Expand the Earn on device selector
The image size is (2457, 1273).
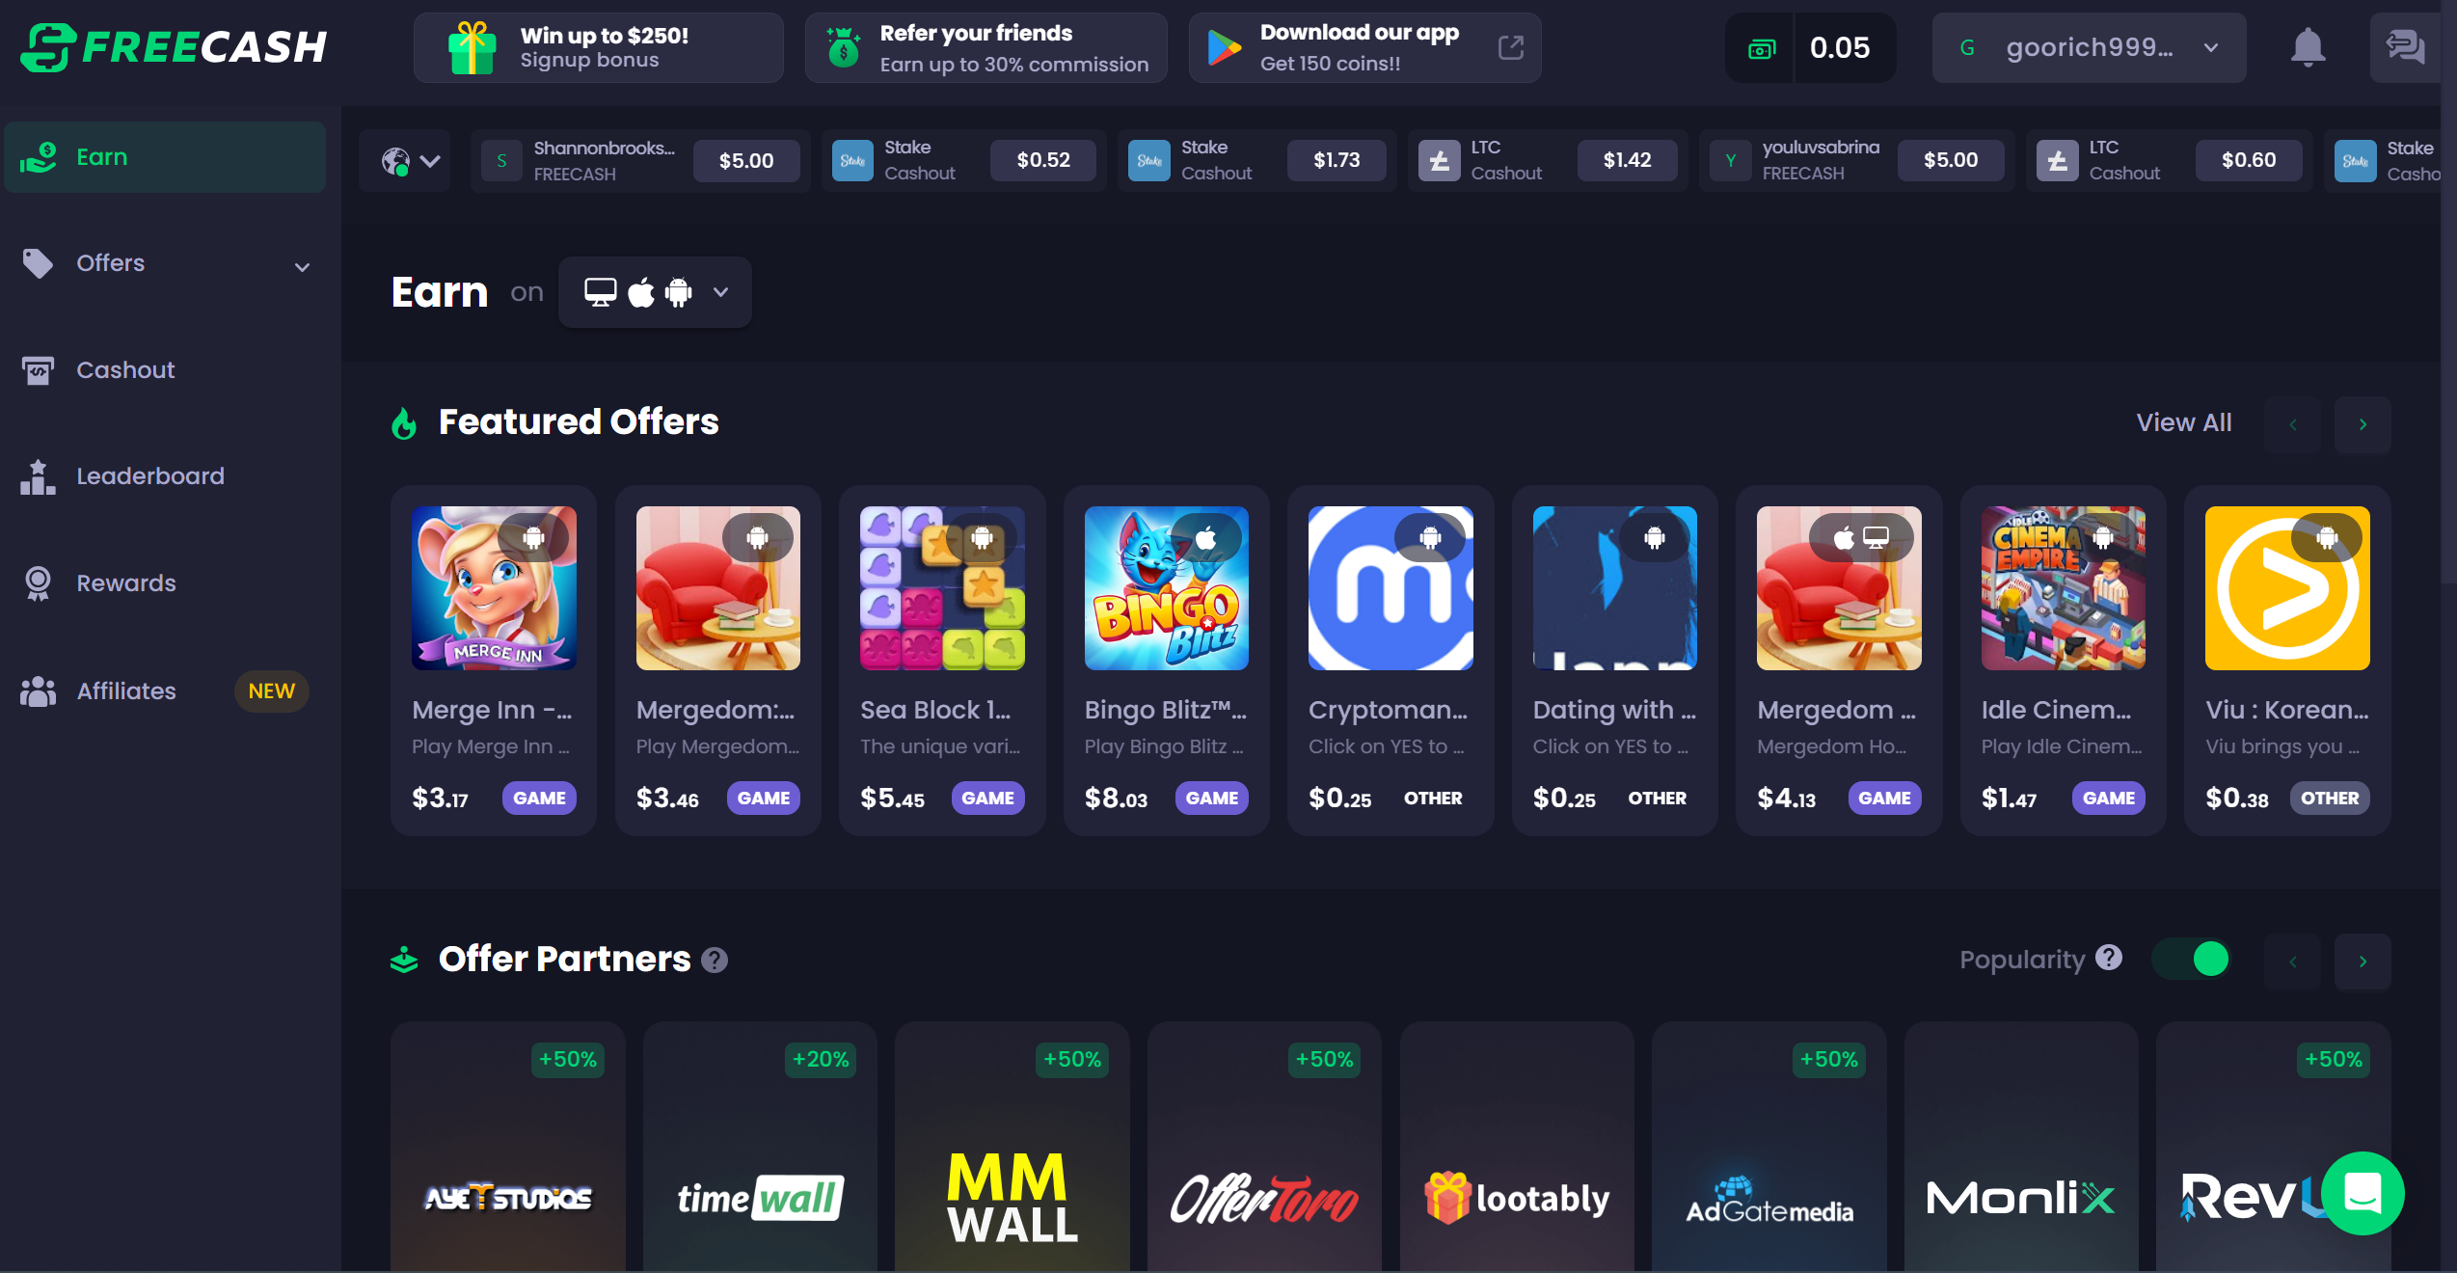coord(655,292)
